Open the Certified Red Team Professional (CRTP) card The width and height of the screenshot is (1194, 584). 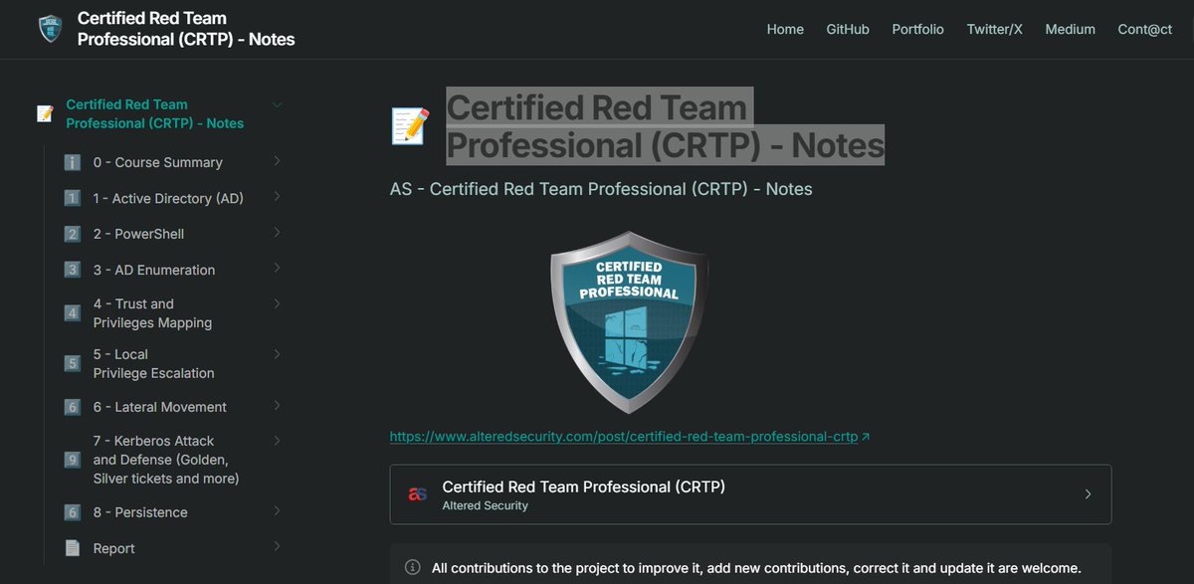tap(750, 494)
